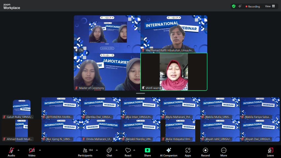Unmute the microphone using Audio
This screenshot has width=281, height=158.
pos(11,151)
